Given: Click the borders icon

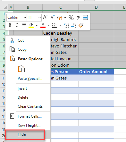Looking at the screenshot, I should pos(55,25).
